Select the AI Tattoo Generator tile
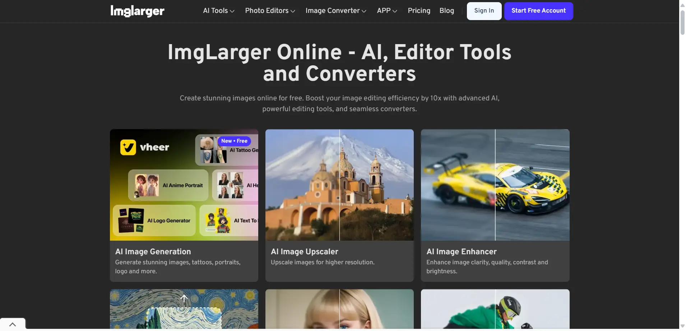686x331 pixels. [227, 150]
